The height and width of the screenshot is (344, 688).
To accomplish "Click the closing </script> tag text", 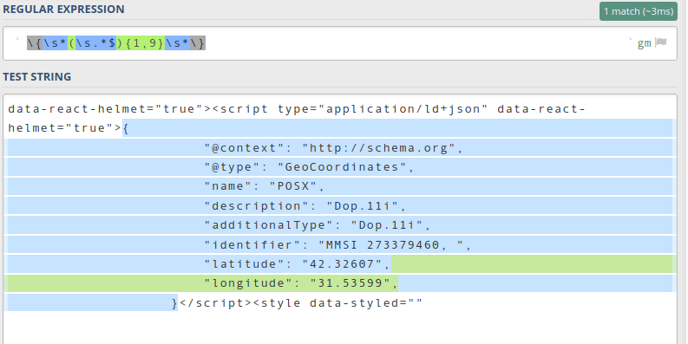I will tap(215, 302).
